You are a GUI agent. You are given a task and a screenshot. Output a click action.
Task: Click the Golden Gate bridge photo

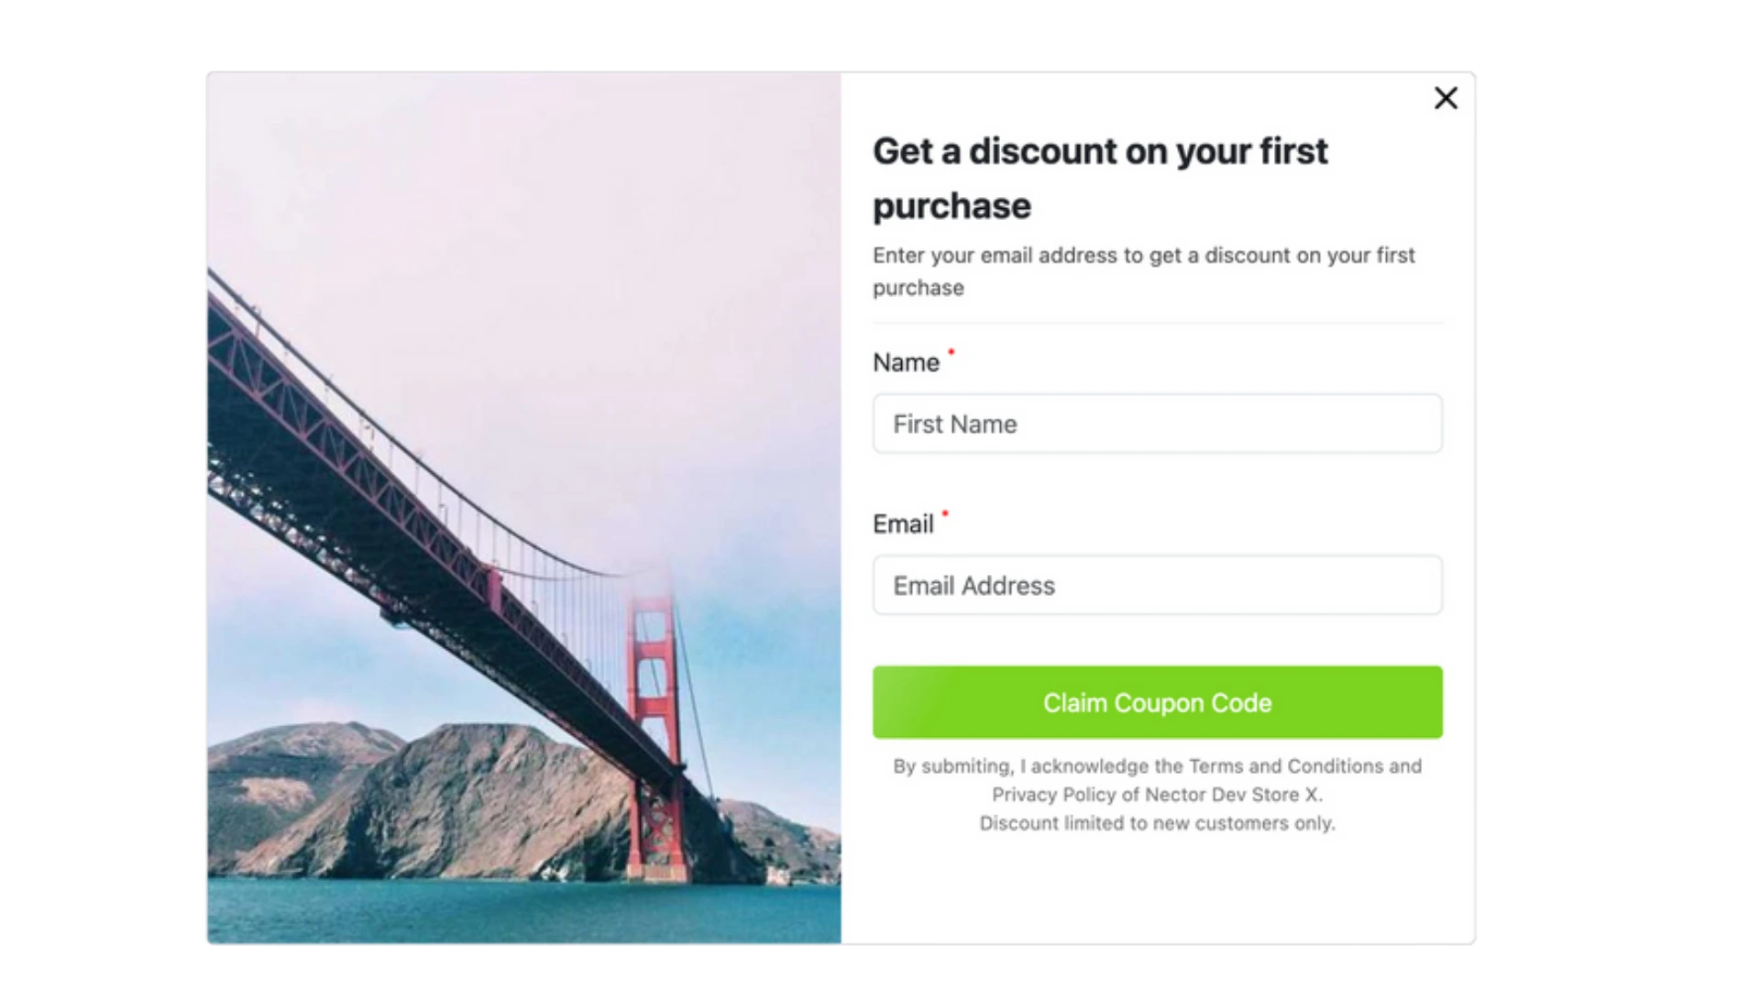coord(524,508)
